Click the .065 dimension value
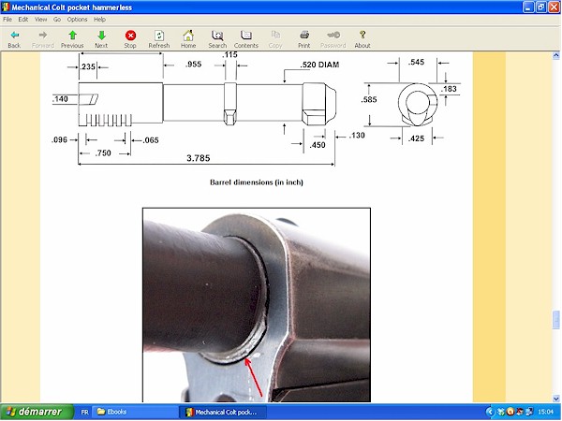This screenshot has height=421, width=562. click(x=151, y=140)
